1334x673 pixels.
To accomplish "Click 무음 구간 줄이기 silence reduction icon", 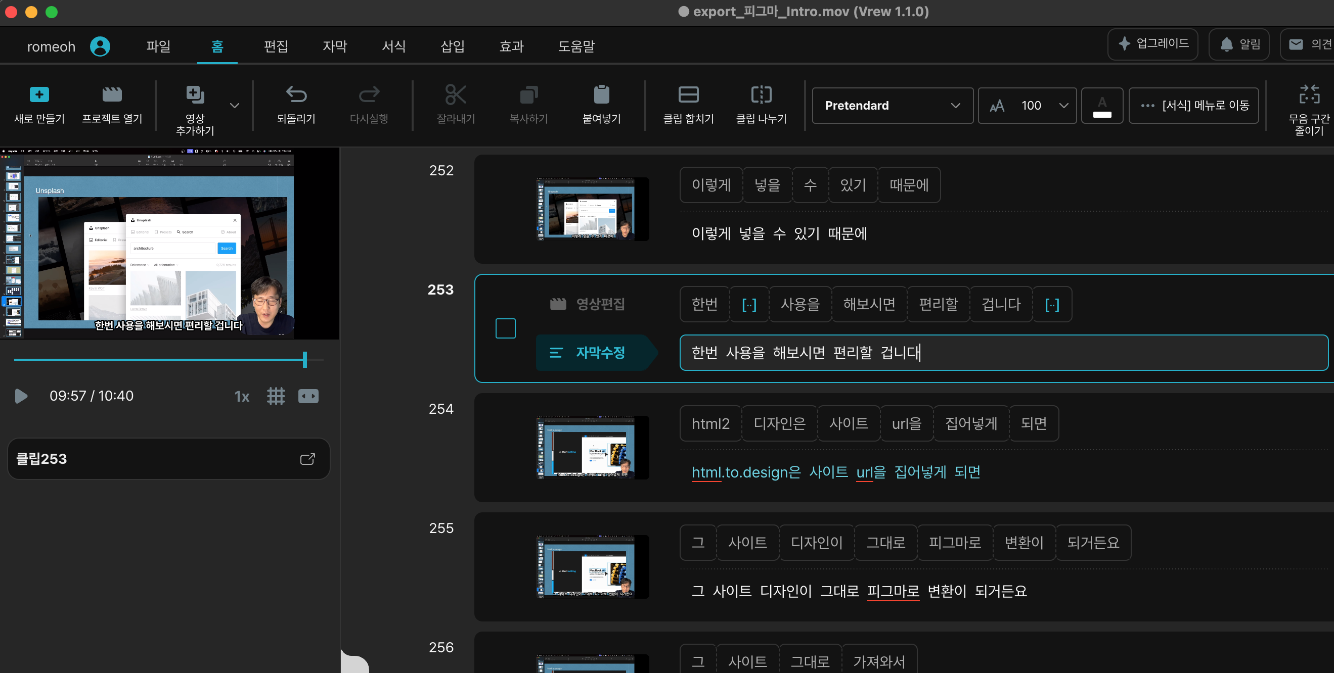I will point(1309,94).
